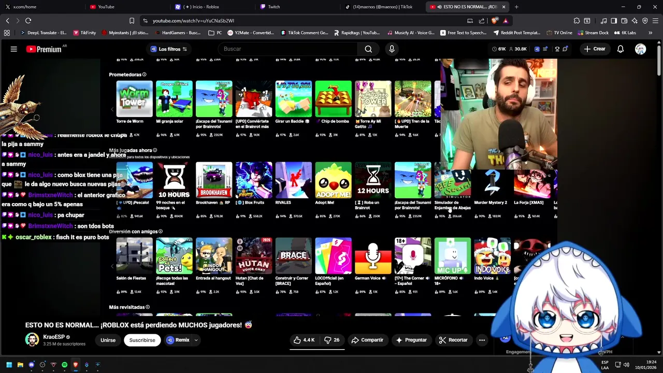Open the apps grid in bookmarks bar

tap(7, 33)
